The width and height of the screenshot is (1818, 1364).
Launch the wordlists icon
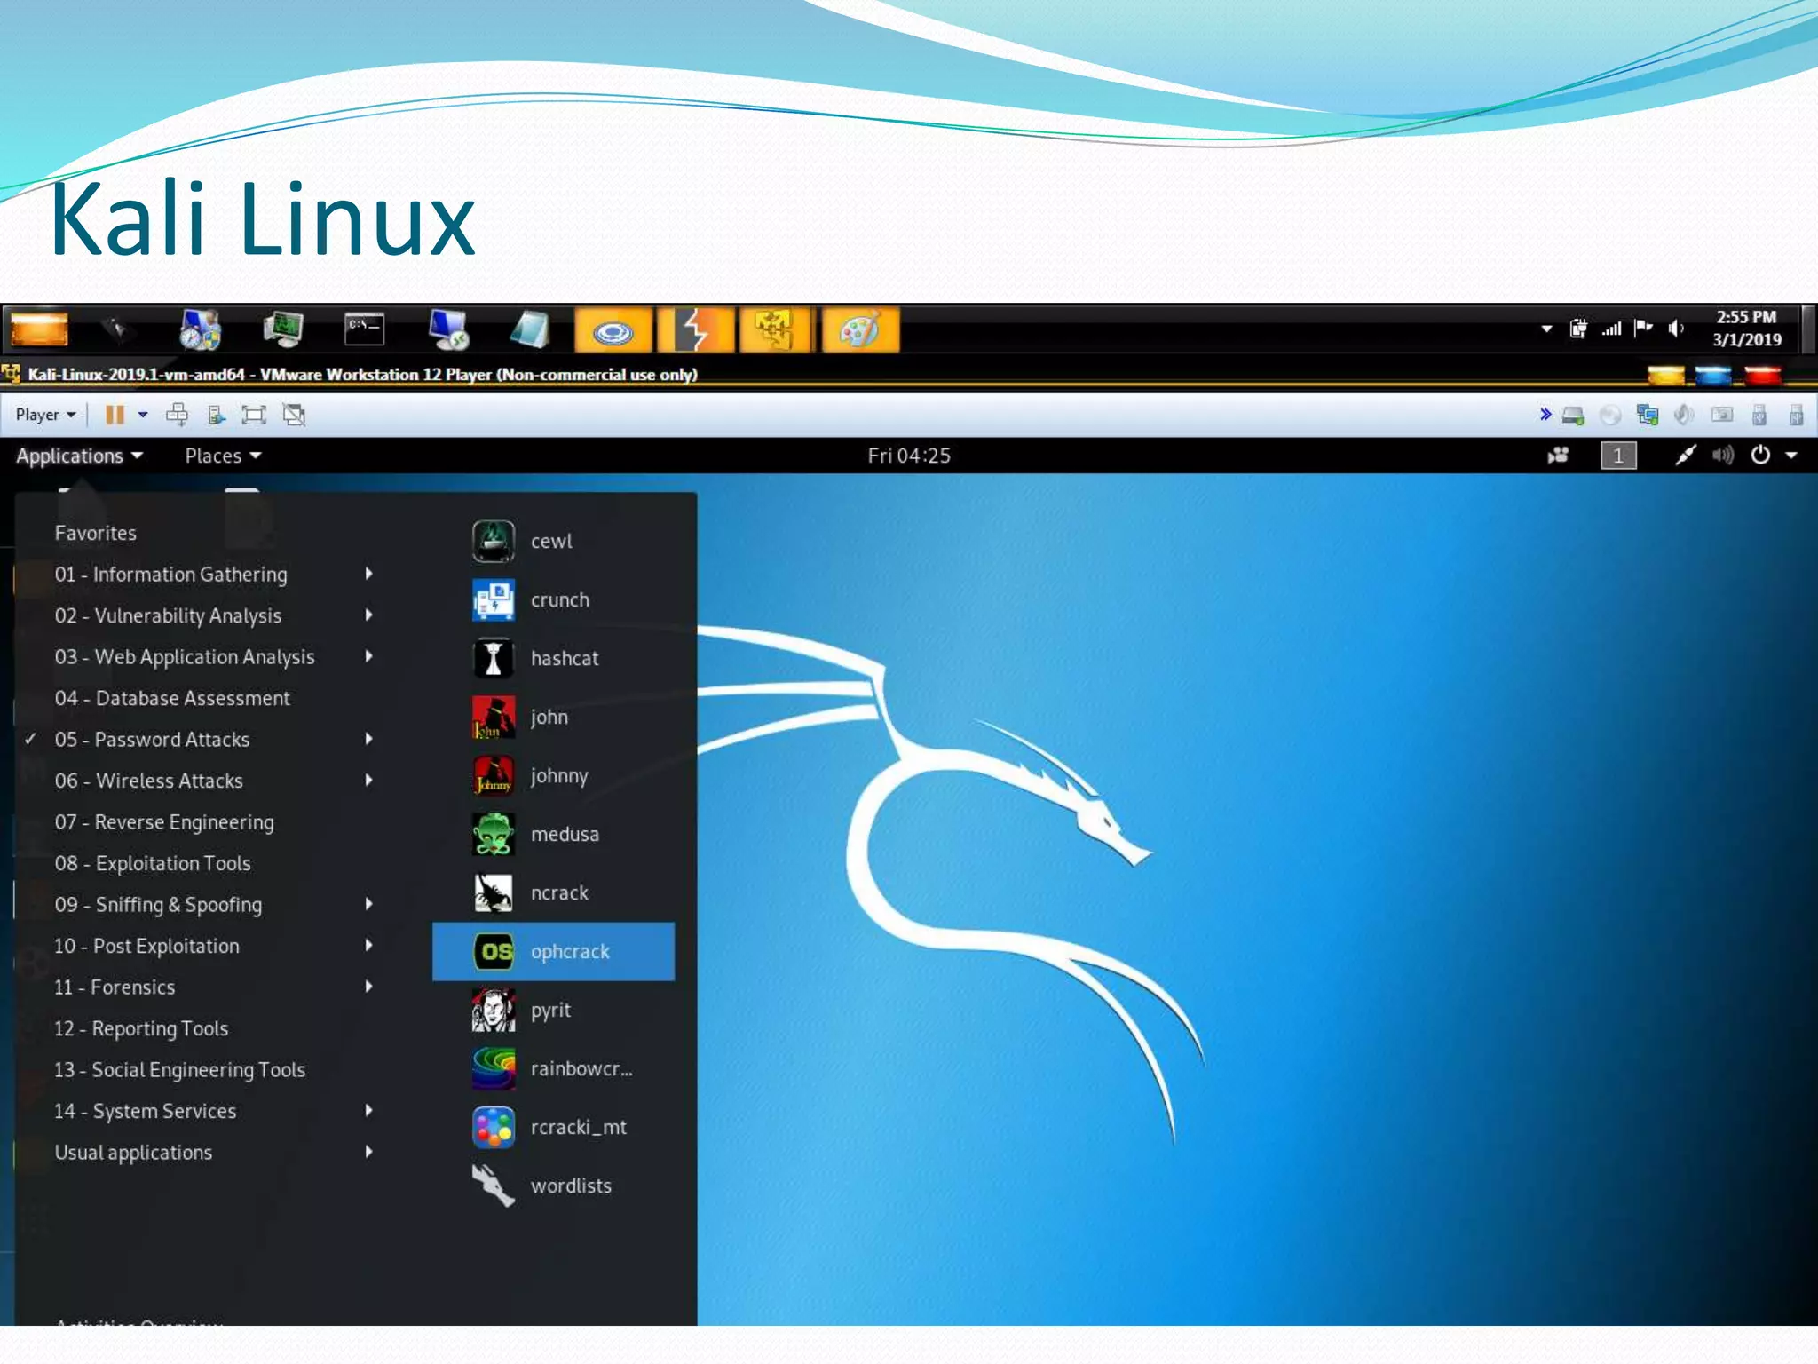tap(494, 1186)
